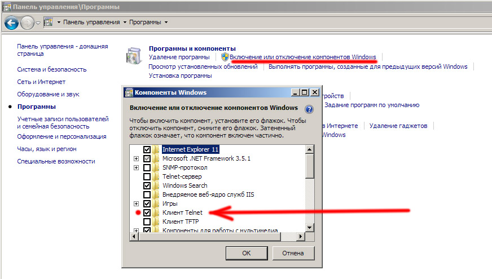492x279 pixels.
Task: Click the component list vertical scrollbar down arrow
Action: (309, 227)
